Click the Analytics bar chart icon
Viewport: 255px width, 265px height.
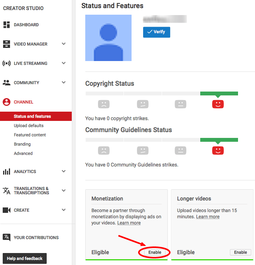coord(7,172)
